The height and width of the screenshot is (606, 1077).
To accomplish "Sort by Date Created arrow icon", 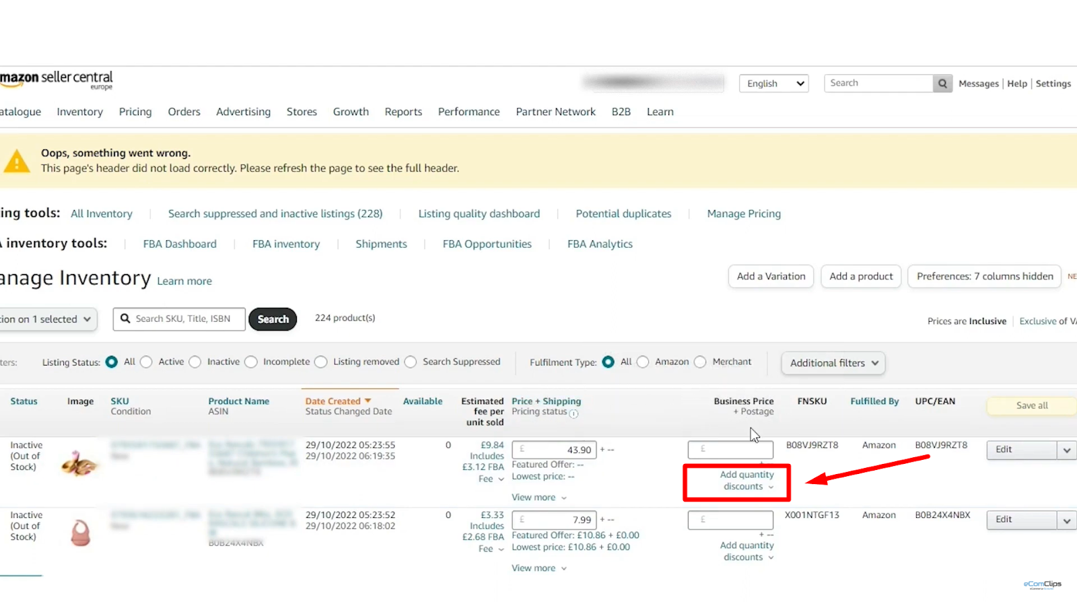I will [x=368, y=401].
